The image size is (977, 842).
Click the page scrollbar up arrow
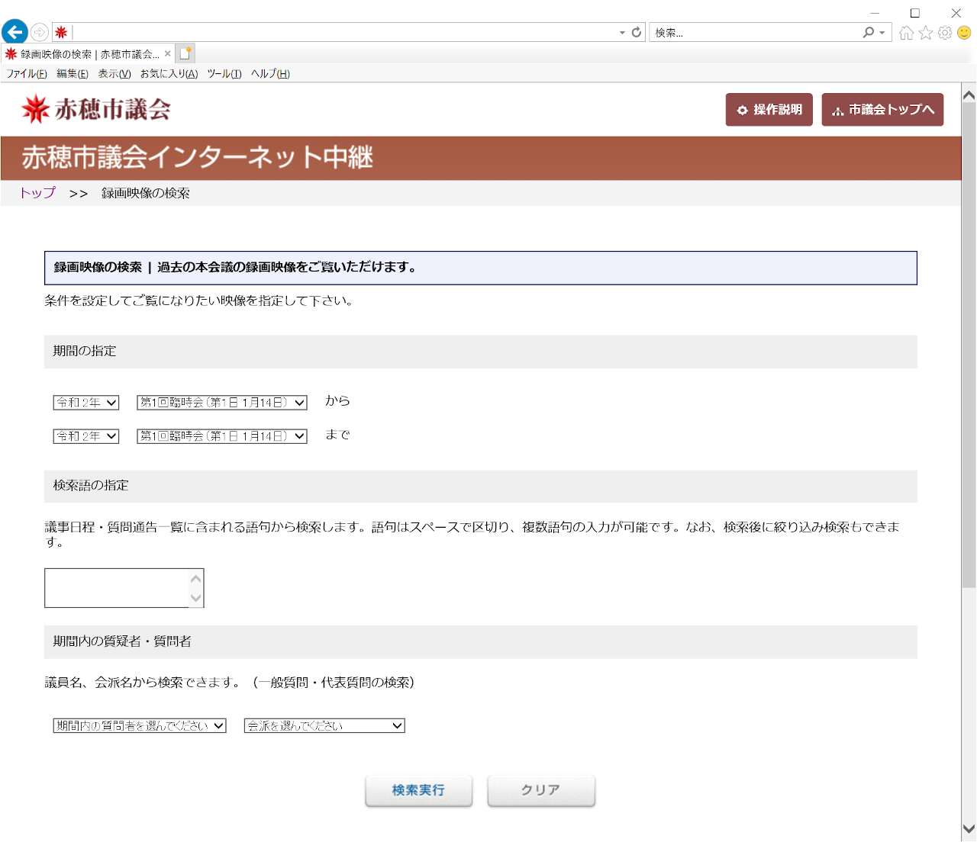pos(969,95)
